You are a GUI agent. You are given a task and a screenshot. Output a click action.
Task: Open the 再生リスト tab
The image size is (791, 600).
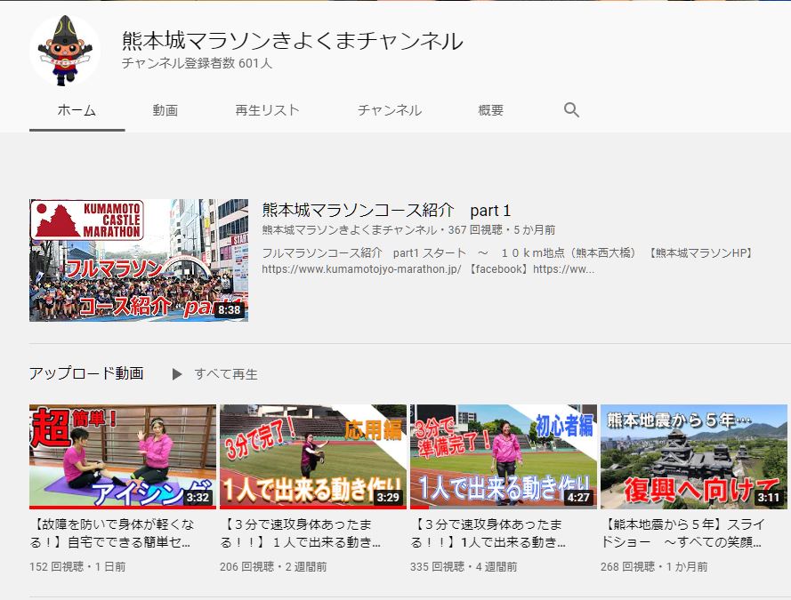pyautogui.click(x=267, y=110)
